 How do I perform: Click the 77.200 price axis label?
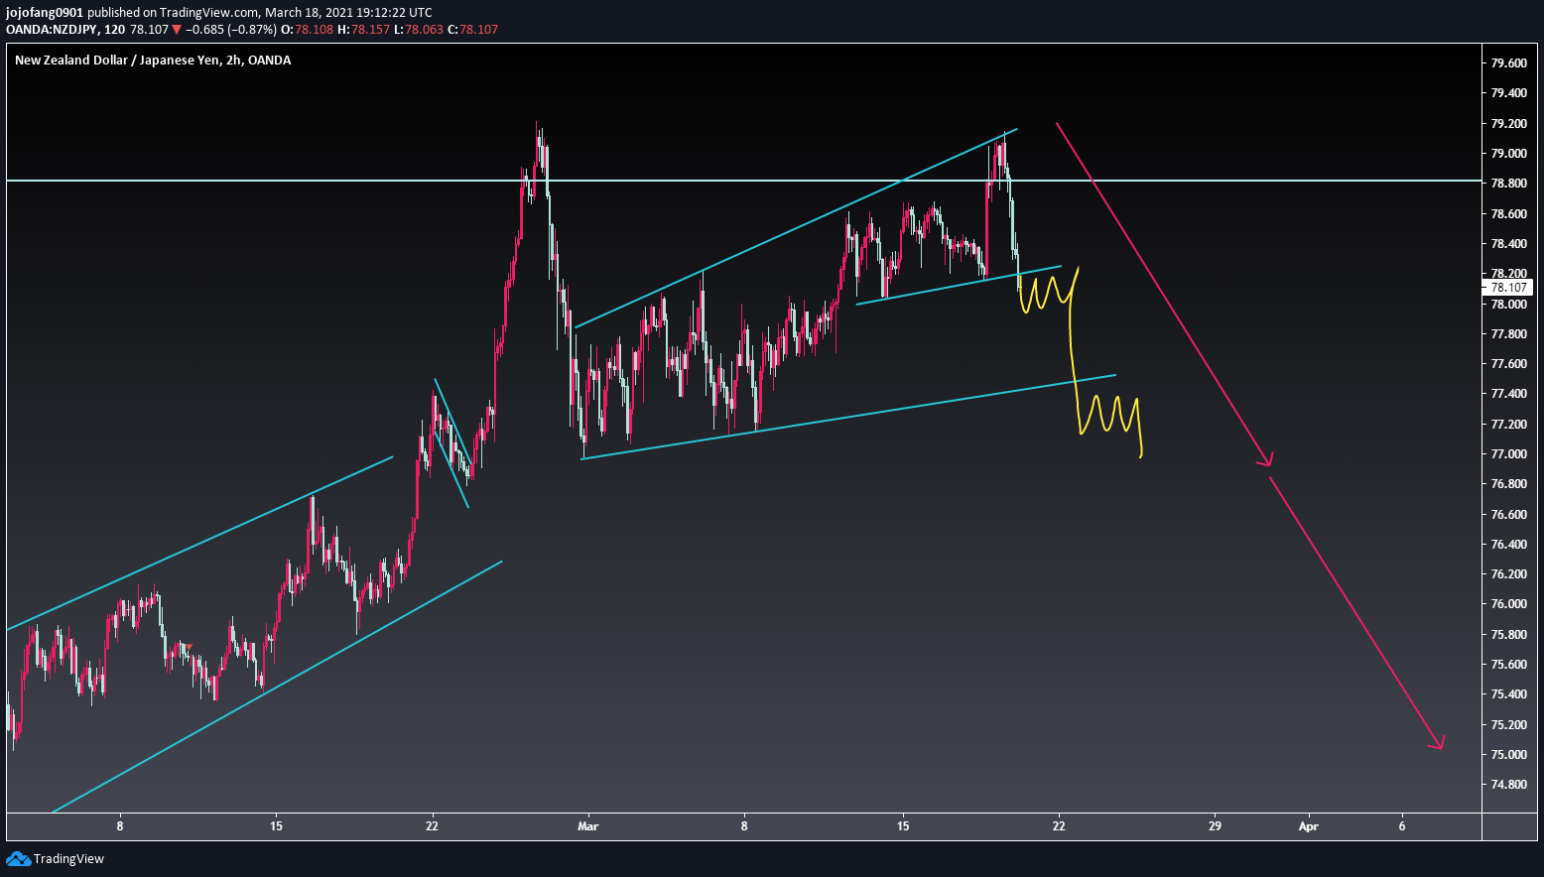pyautogui.click(x=1509, y=425)
